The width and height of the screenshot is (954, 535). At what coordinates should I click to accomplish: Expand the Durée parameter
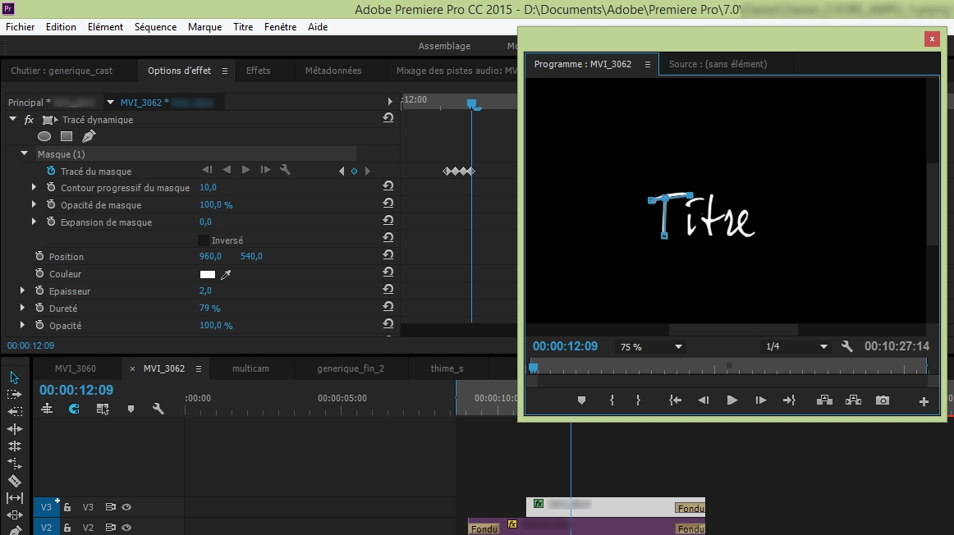[22, 308]
